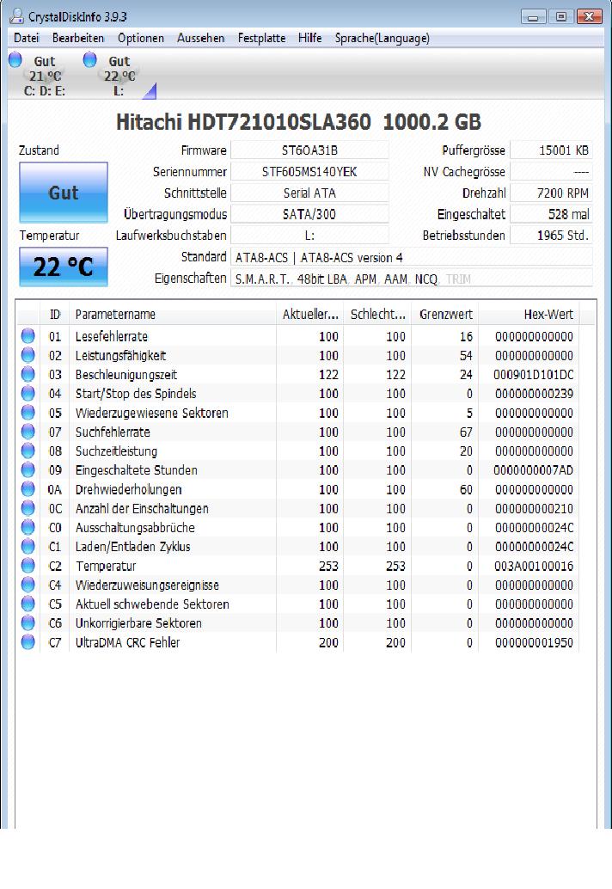Click status orb for UltraDMA CRC Fehler

coord(28,641)
